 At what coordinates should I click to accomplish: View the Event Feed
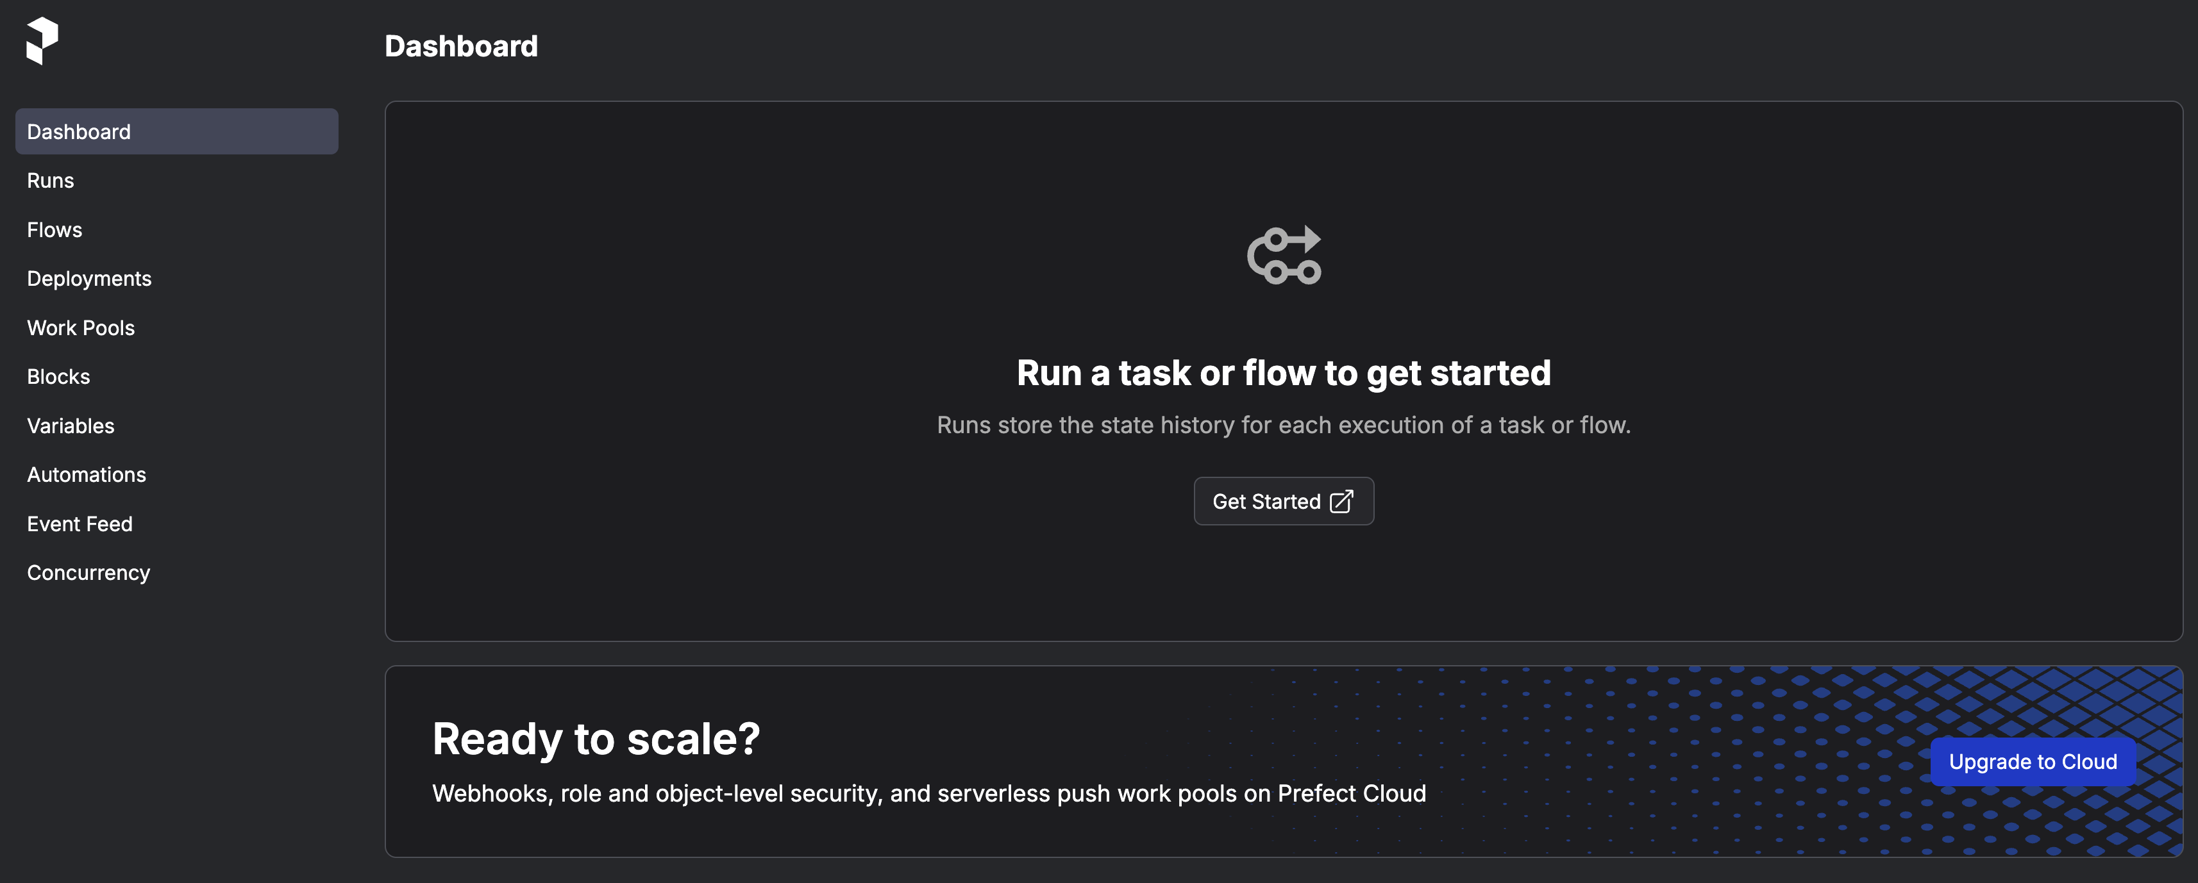click(80, 524)
